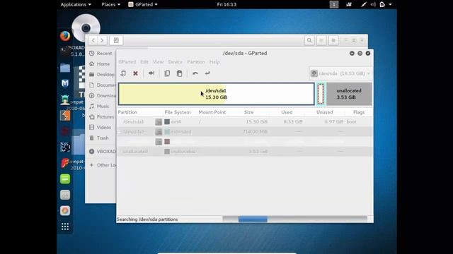Click the Partition column header
The height and width of the screenshot is (254, 453).
tap(127, 112)
